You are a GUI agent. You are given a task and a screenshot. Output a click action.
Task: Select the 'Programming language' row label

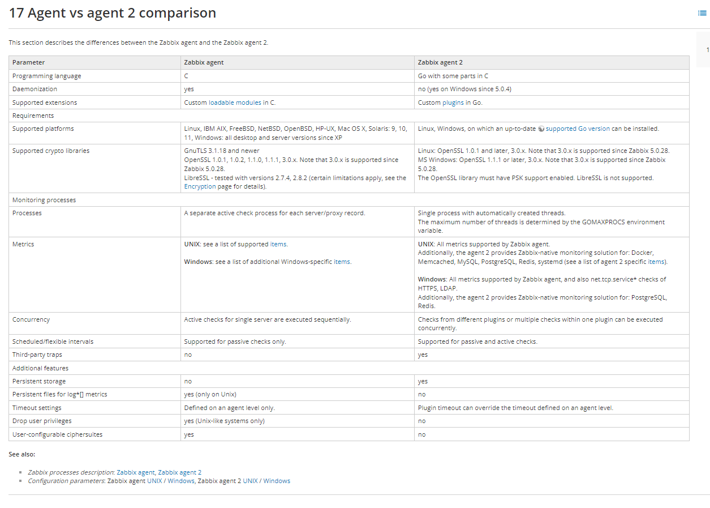[x=47, y=76]
